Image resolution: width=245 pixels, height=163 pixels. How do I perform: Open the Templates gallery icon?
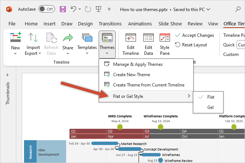pyautogui.click(x=87, y=38)
